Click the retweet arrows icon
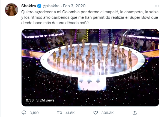 59,113
